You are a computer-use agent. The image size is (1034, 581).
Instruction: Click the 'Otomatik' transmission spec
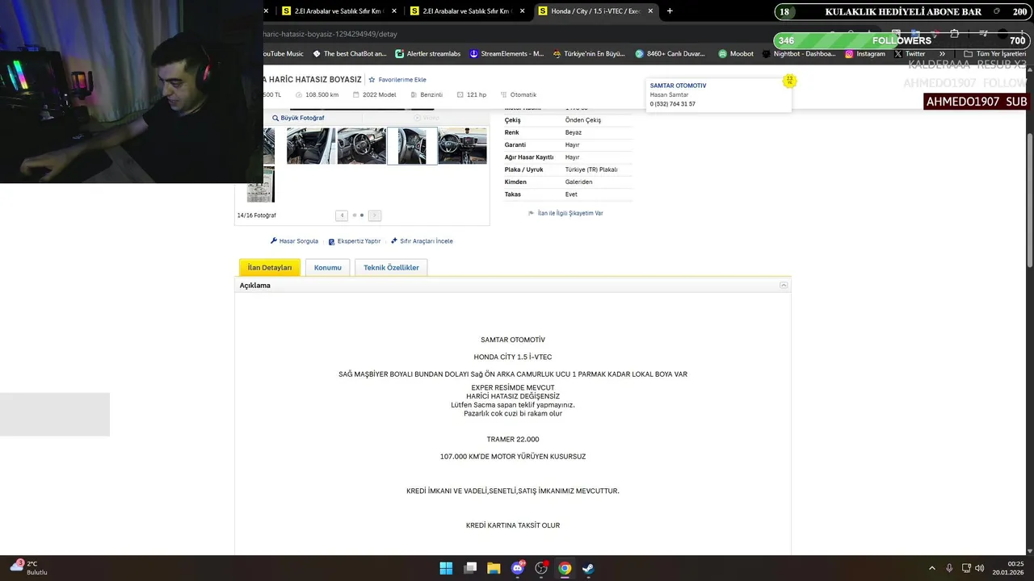[x=517, y=94]
